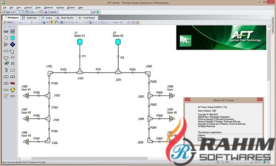Screen dimensions: 276x166
Task: Click the binoculars find icon
Action: tap(62, 23)
